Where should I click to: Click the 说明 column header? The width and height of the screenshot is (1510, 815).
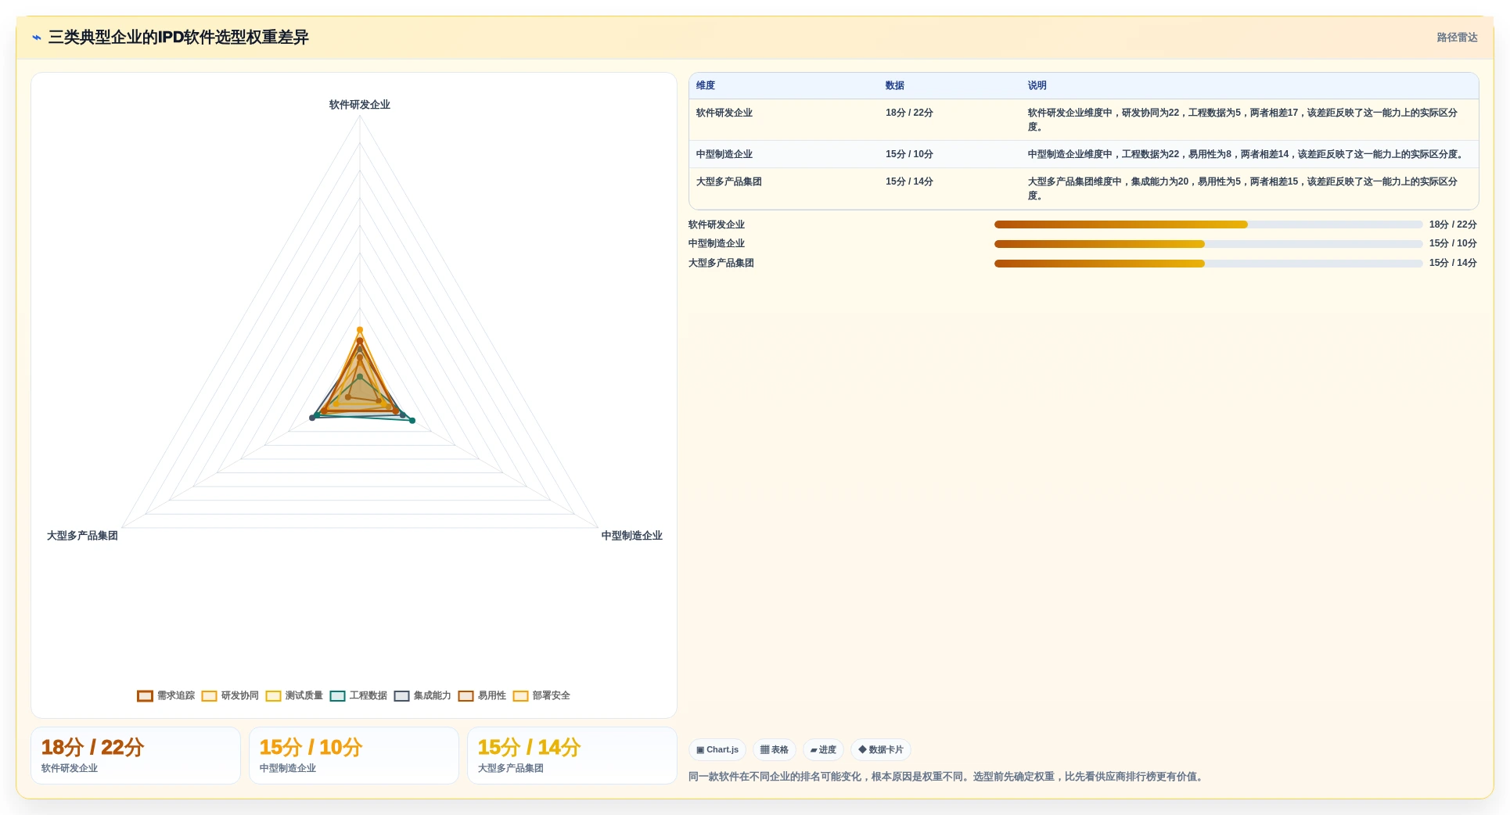(1037, 85)
